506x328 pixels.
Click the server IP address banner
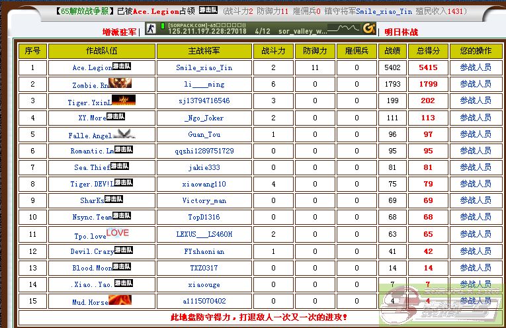pos(207,31)
